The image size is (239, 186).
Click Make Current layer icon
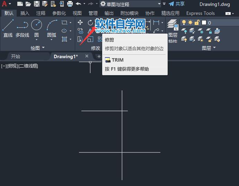217,31
